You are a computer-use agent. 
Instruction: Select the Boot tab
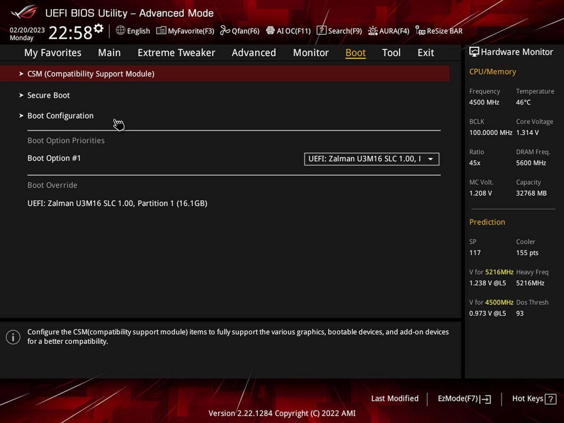click(x=356, y=52)
